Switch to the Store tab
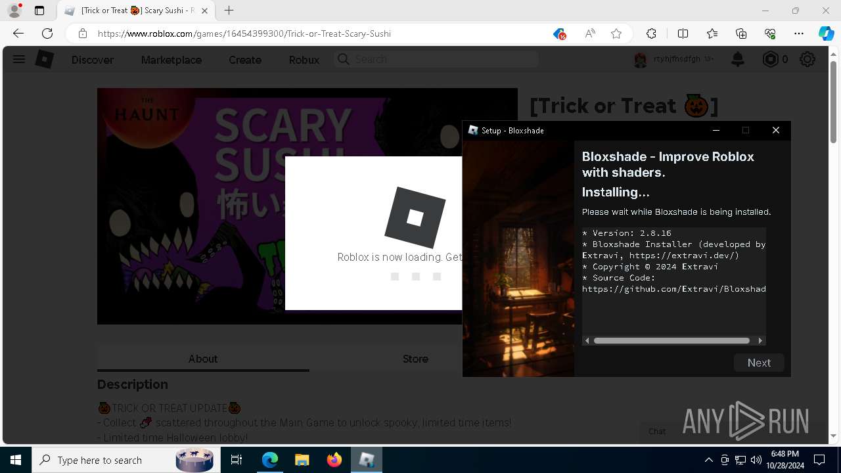841x473 pixels. (x=415, y=359)
